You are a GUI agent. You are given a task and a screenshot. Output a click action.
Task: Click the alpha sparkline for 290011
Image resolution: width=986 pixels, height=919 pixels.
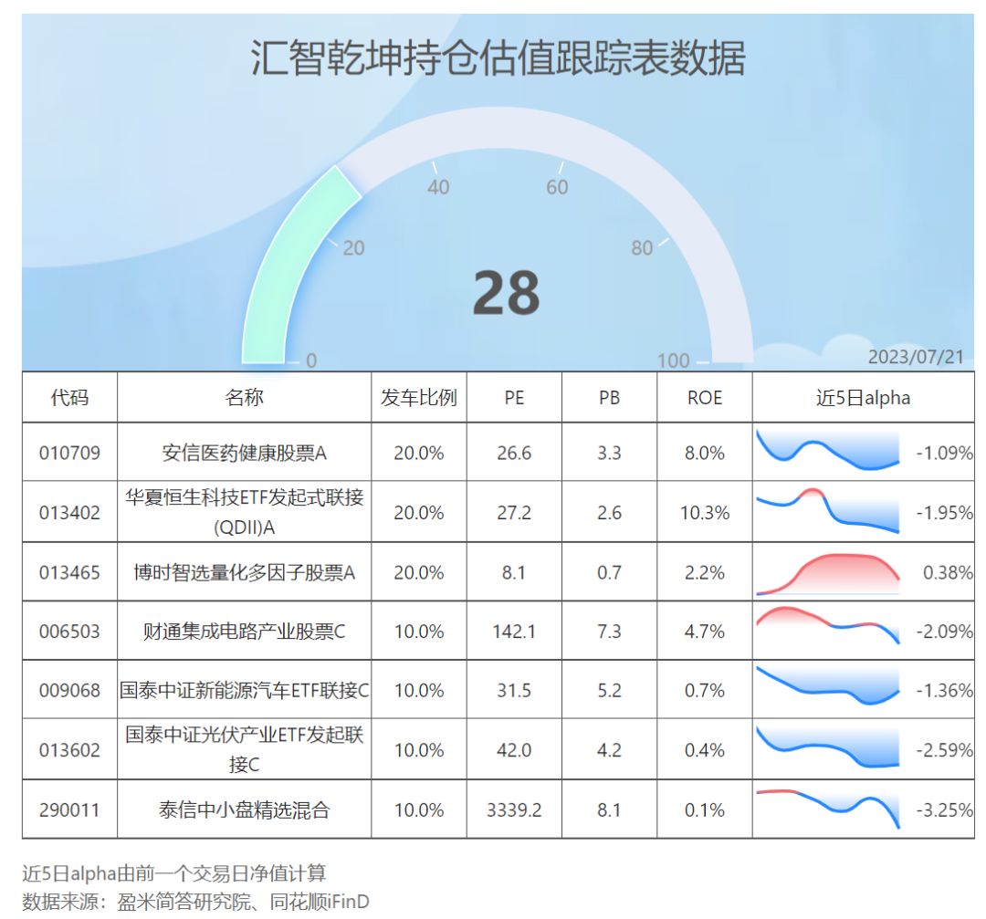pyautogui.click(x=827, y=809)
